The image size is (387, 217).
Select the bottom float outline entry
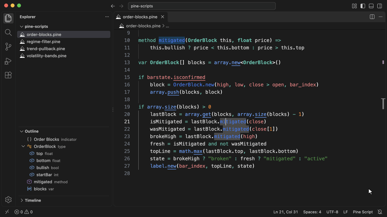64,160
